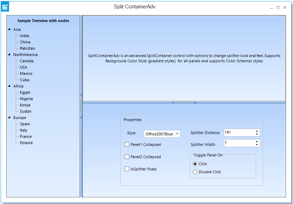Image resolution: width=293 pixels, height=204 pixels.
Task: Maximize the Split ContainerAdv window
Action: tap(278, 7)
